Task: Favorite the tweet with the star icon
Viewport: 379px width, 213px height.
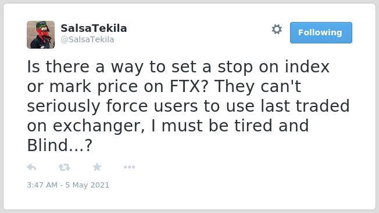Action: coord(97,167)
